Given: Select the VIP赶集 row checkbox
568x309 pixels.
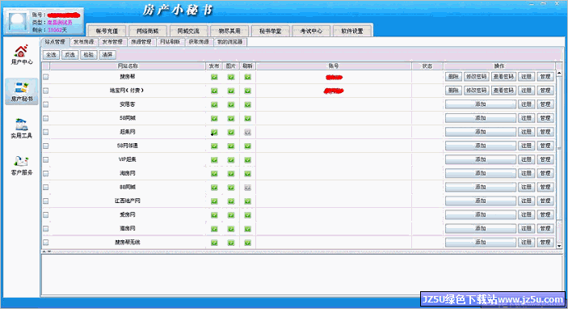Looking at the screenshot, I should (45, 159).
